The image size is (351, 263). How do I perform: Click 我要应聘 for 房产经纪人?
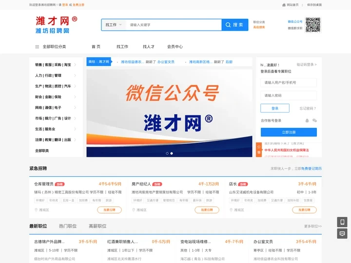click(207, 210)
